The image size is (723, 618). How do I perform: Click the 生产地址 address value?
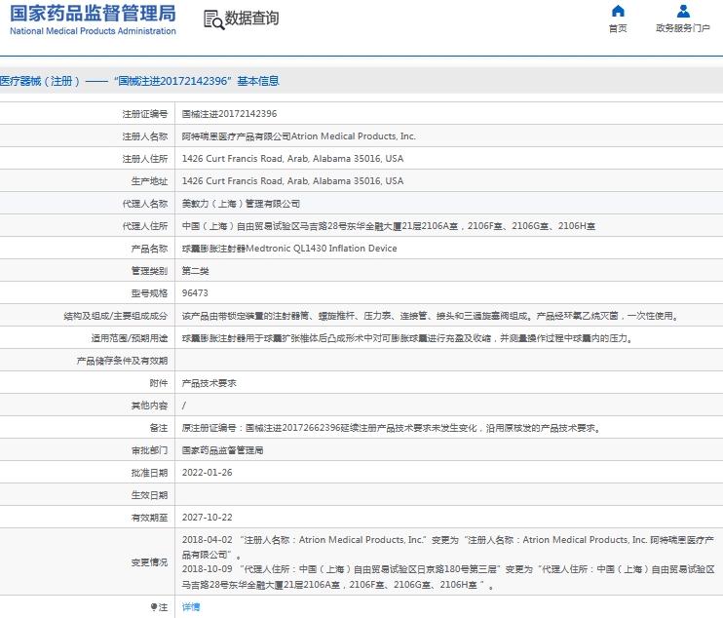pos(292,181)
